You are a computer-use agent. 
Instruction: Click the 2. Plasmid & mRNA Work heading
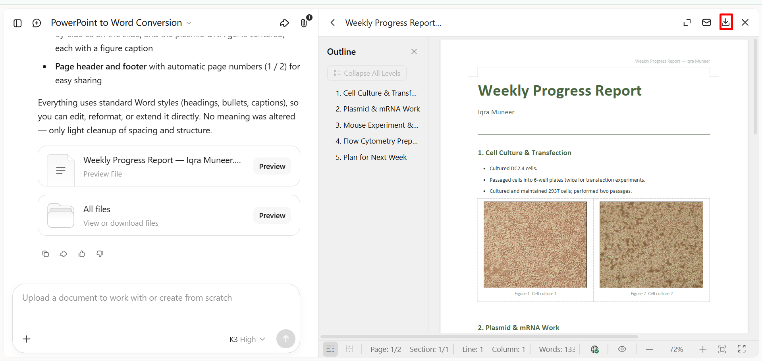tap(519, 328)
